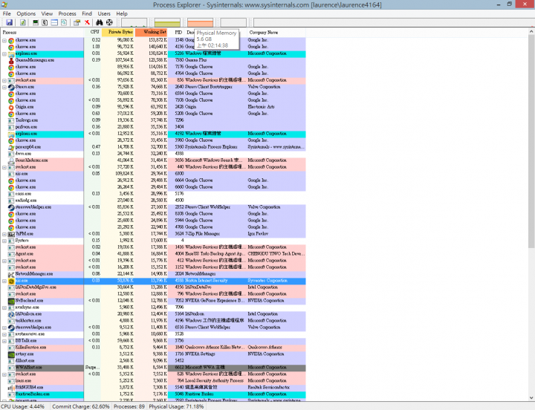Collapse the System process tree node
This screenshot has width=535, height=410.
pyautogui.click(x=4, y=241)
